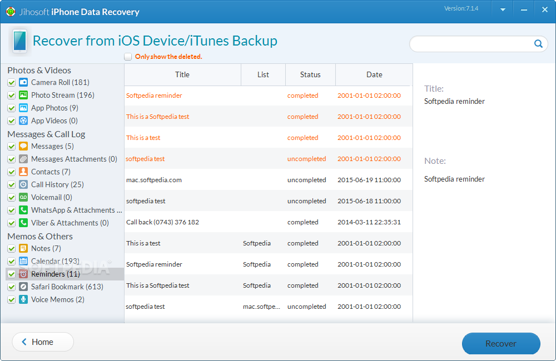Close the iPhone Data Recovery window

click(545, 10)
